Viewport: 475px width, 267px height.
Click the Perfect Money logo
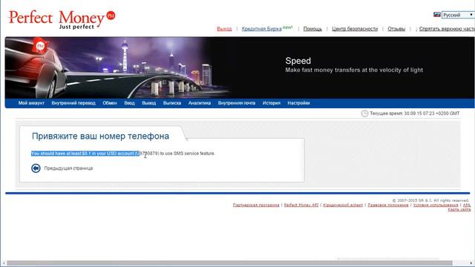coord(62,20)
